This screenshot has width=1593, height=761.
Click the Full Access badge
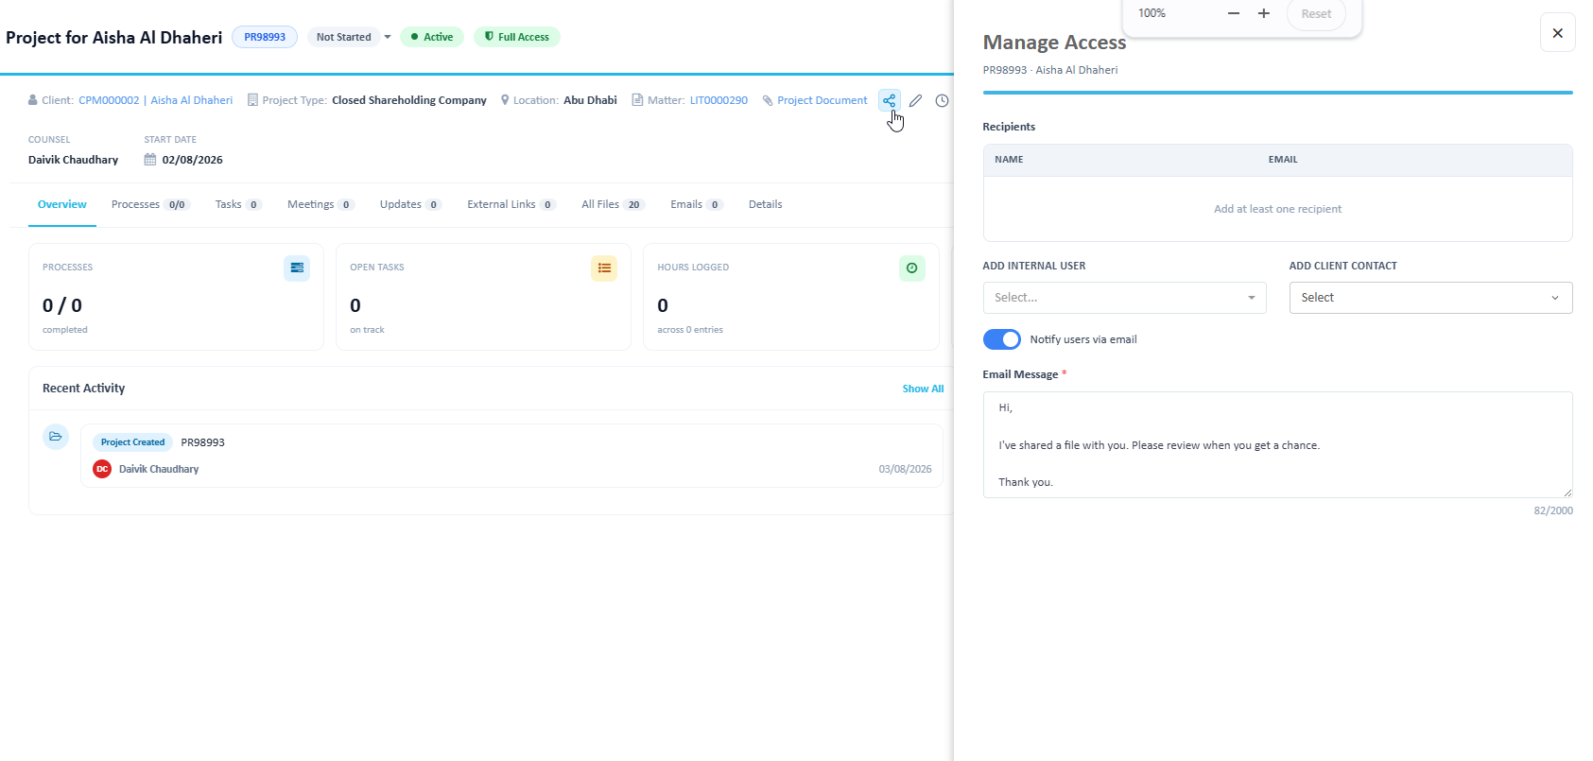pos(517,37)
